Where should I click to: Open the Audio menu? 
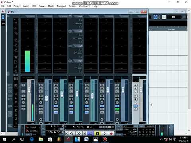(x=26, y=6)
